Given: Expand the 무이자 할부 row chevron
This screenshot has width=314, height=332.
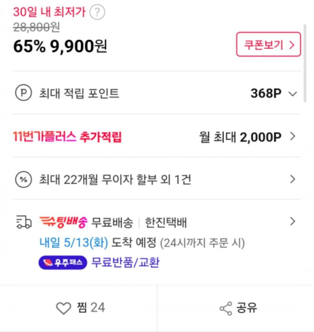Looking at the screenshot, I should 293,179.
